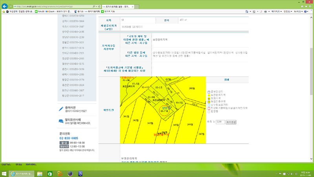Image resolution: width=314 pixels, height=177 pixels.
Task: Expand the Feeds dropdown arrow
Action: [257, 12]
